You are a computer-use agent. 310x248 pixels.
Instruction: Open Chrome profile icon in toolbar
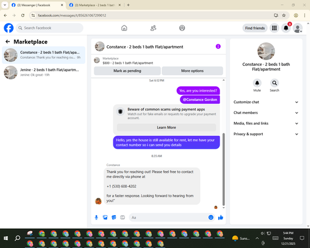tap(296, 15)
